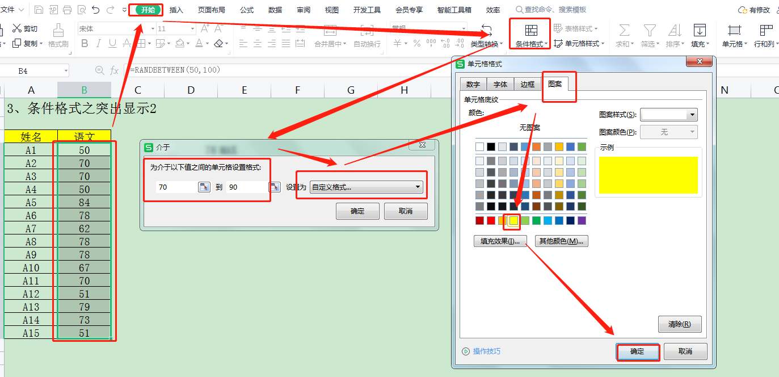
Task: Click the Cut (剪切) scissors tool
Action: point(25,28)
